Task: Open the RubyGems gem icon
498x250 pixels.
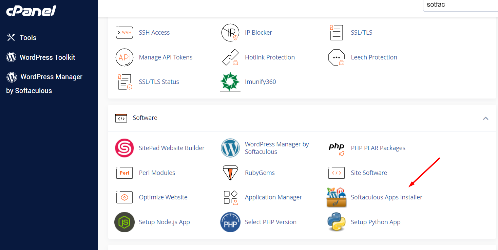Action: pos(230,173)
